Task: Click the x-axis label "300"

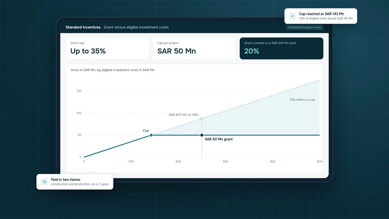Action: [x=225, y=162]
